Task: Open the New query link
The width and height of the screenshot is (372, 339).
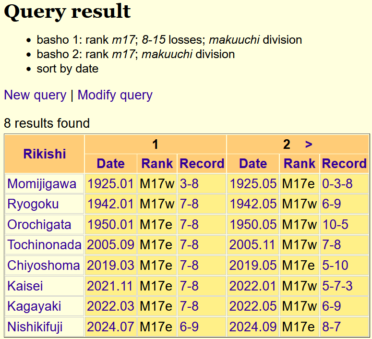Action: pos(35,95)
